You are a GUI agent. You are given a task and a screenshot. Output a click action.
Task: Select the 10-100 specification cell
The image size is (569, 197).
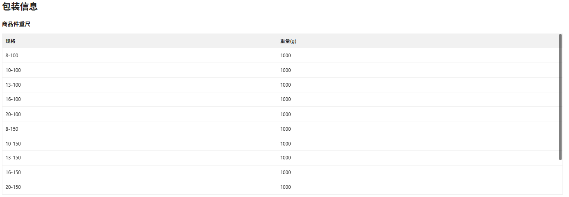(13, 70)
